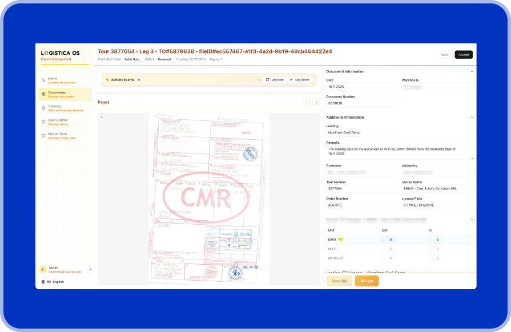
Task: Go to next page with right arrow
Action: (x=316, y=102)
